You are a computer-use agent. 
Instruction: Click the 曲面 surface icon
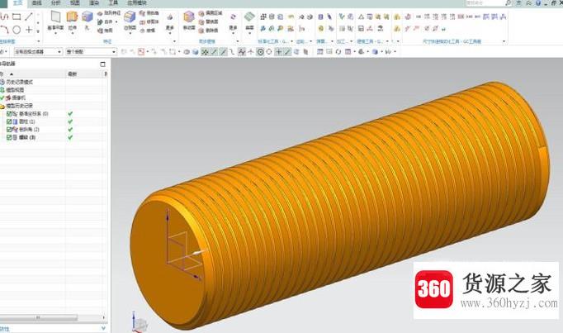click(x=249, y=17)
